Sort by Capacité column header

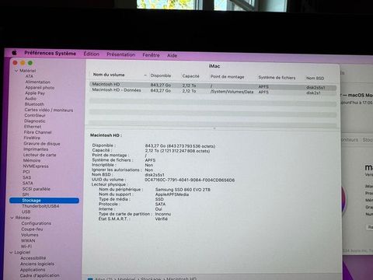pos(190,76)
